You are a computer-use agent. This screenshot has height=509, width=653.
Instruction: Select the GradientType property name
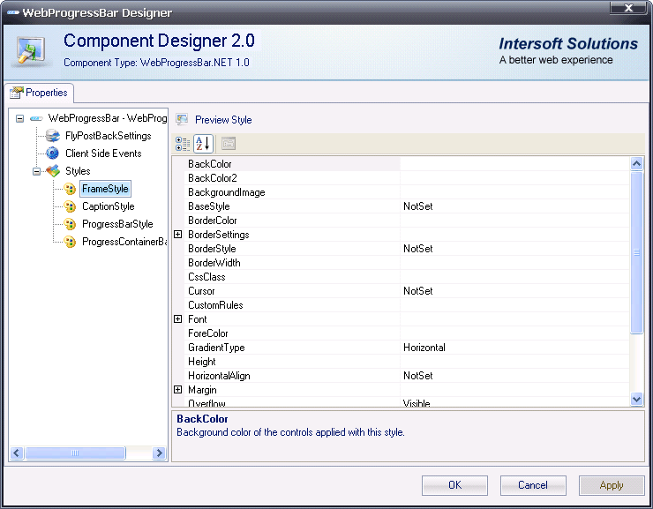click(216, 348)
